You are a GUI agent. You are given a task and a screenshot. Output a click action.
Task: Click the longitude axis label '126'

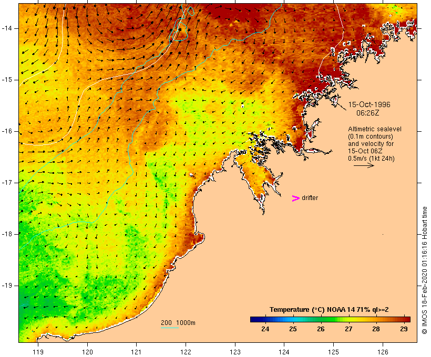click(383, 352)
